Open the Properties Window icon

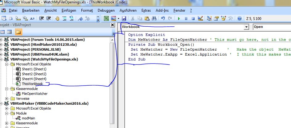216,18
